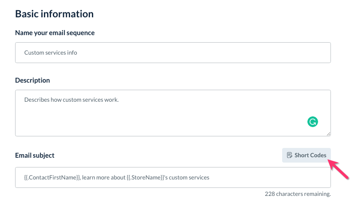Viewport: 350px width, 207px height.
Task: Grab the Description textarea resize handle
Action: tap(328, 134)
